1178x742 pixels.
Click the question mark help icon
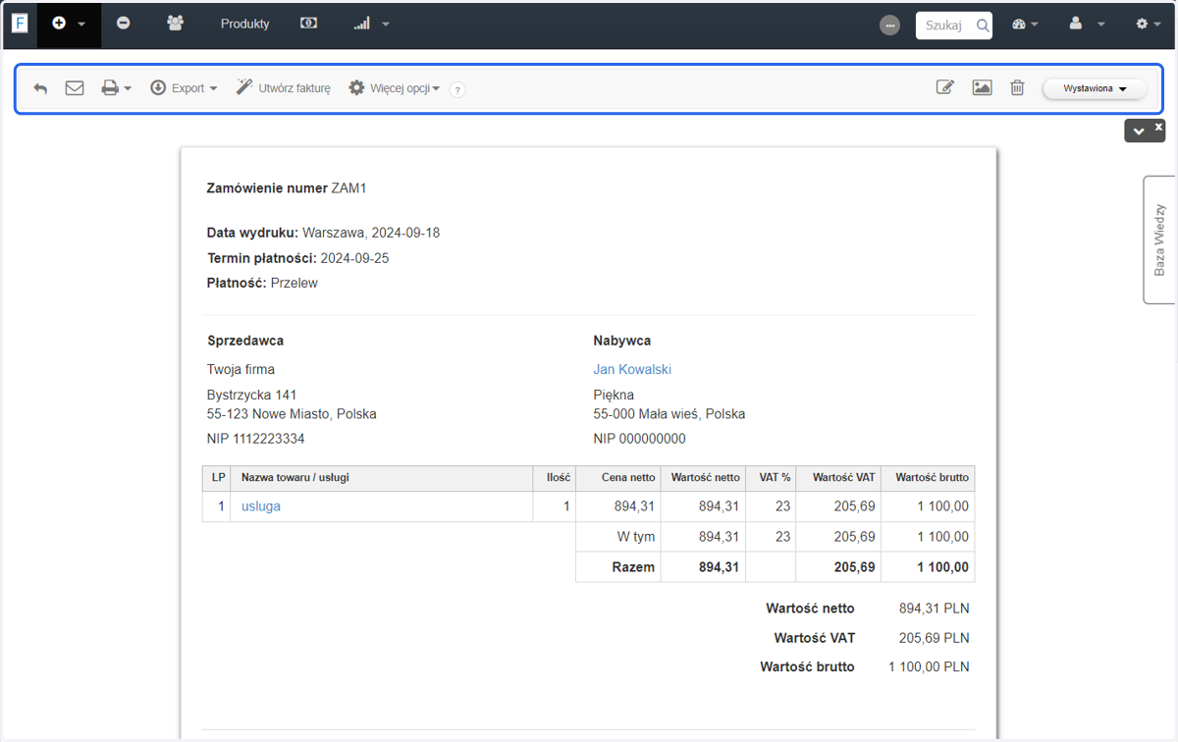point(457,89)
